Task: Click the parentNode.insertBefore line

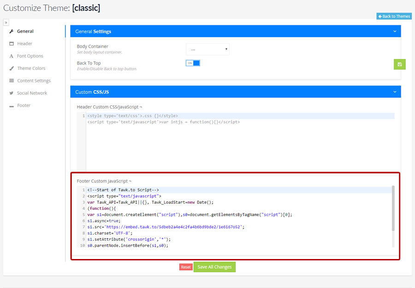Action: [128, 246]
